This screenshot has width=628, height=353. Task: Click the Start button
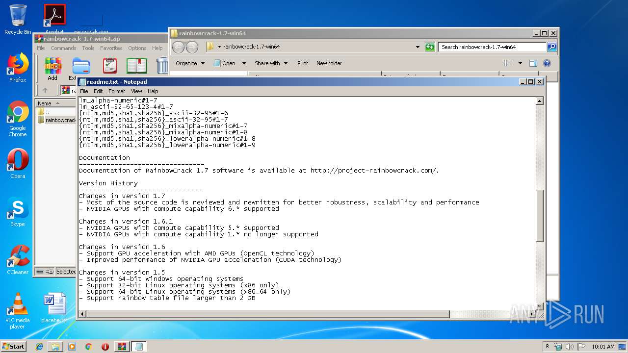tap(14, 346)
